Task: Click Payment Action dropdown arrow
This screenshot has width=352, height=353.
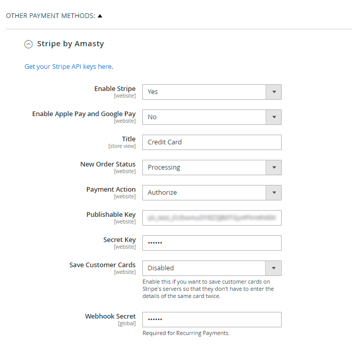Action: [273, 193]
